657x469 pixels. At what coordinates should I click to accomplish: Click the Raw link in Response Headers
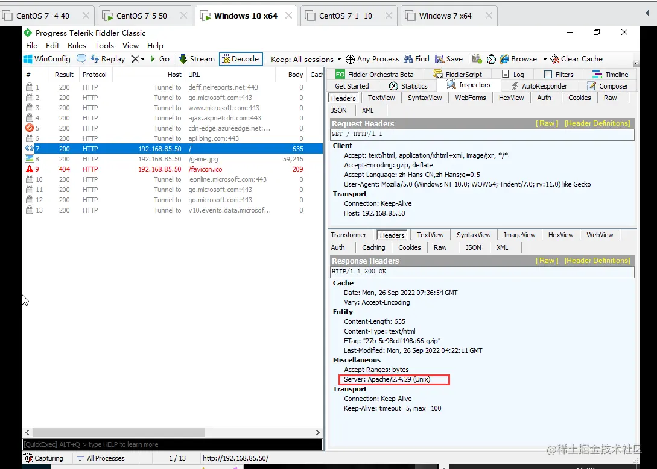pyautogui.click(x=547, y=261)
